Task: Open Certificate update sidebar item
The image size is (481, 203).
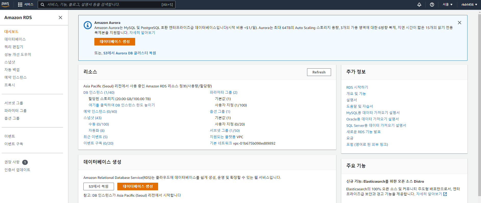Action: click(x=17, y=170)
